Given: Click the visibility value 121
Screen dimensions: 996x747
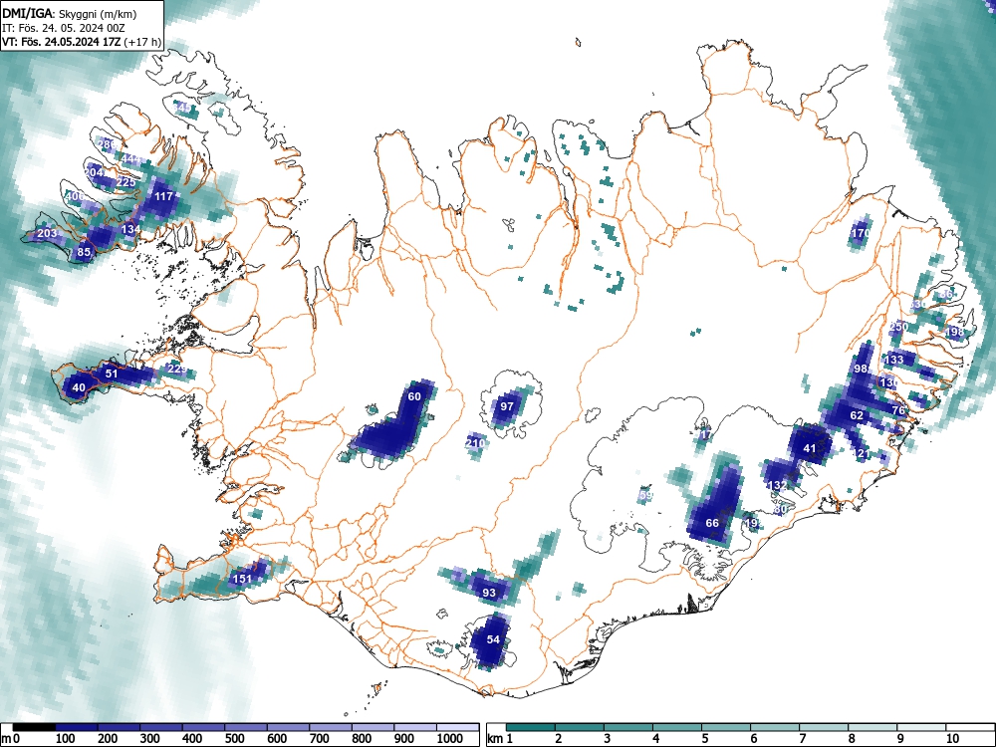Looking at the screenshot, I should (861, 453).
